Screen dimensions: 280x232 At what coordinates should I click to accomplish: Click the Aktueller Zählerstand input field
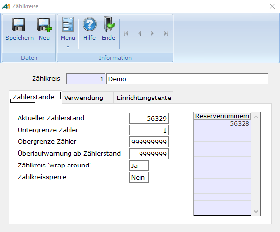(149, 118)
